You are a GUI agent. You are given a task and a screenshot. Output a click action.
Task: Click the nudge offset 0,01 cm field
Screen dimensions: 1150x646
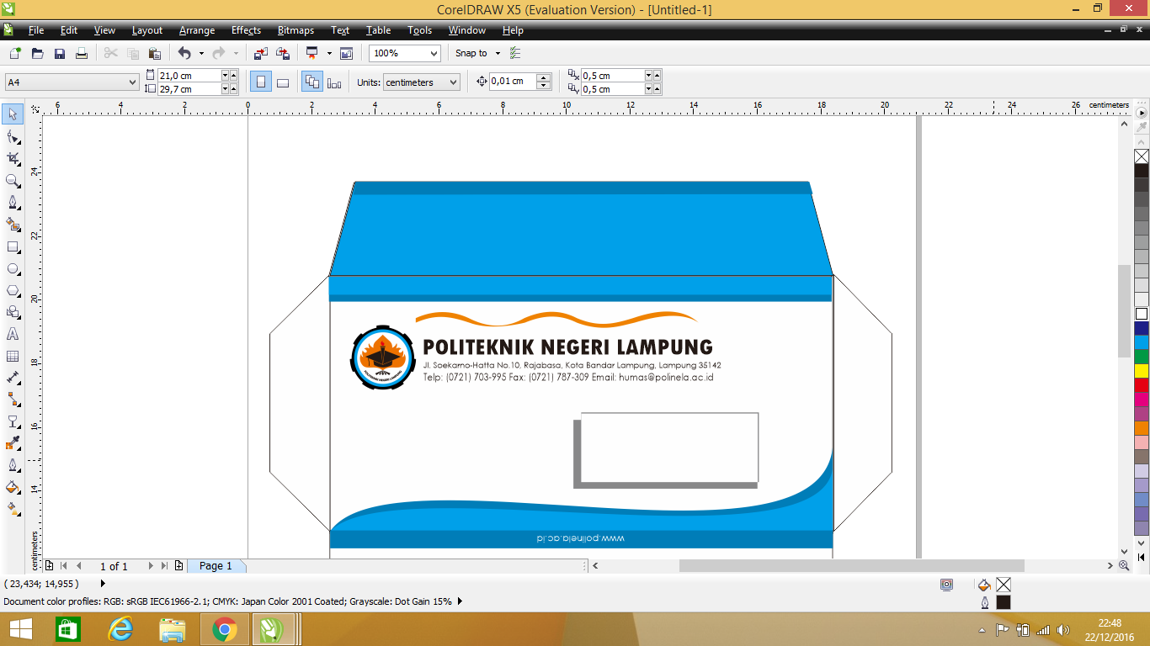[513, 82]
